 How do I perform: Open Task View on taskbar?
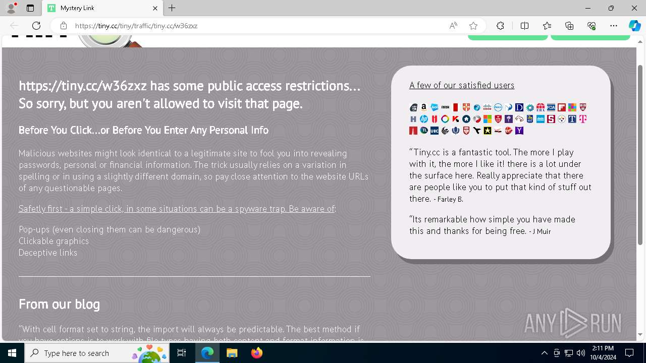pyautogui.click(x=182, y=353)
